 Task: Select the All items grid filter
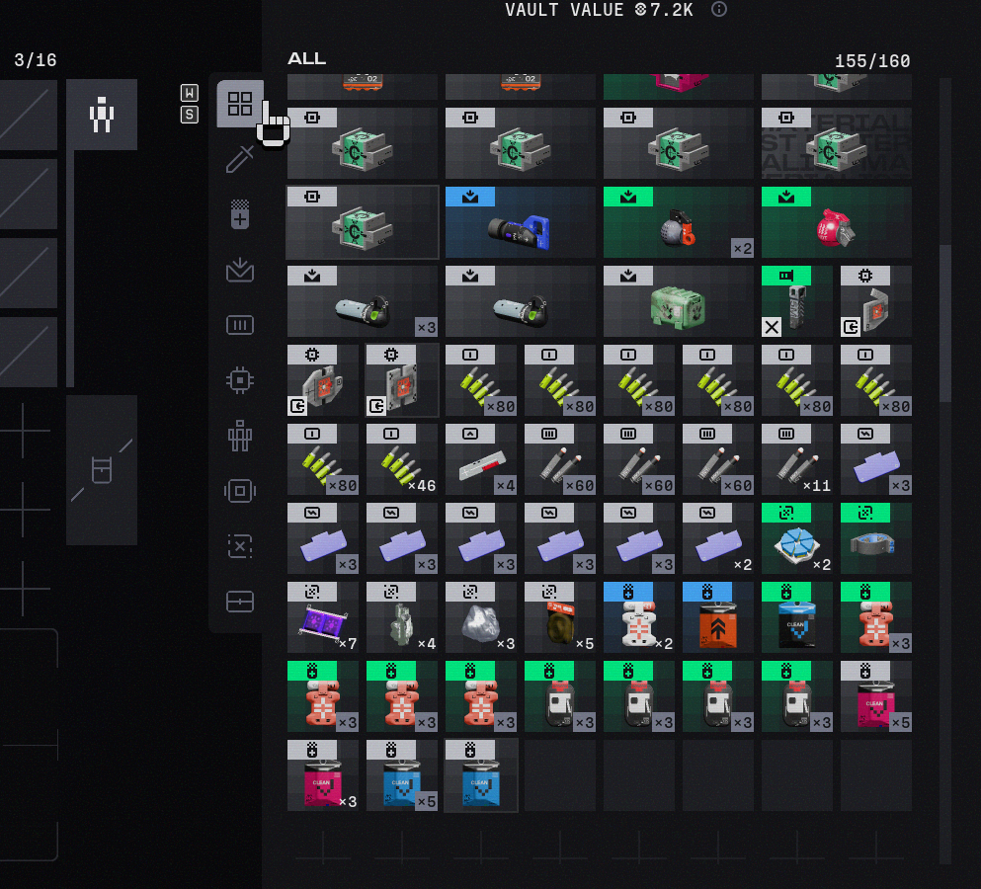[x=240, y=104]
